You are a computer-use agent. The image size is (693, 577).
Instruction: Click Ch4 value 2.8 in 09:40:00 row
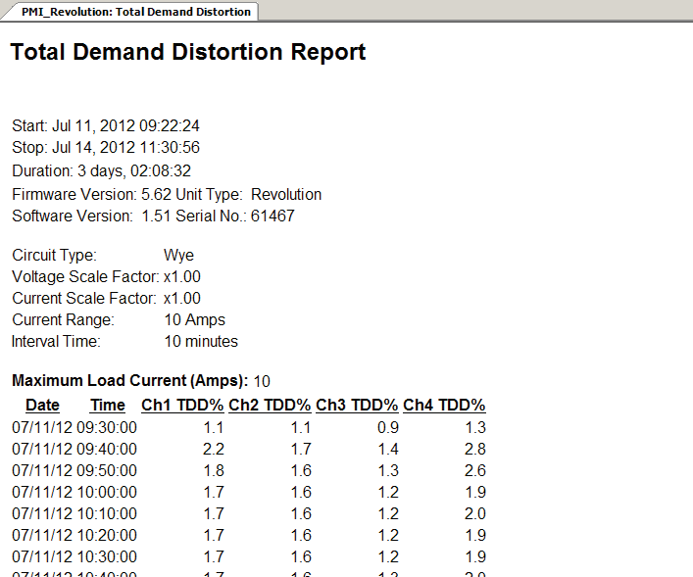(475, 450)
